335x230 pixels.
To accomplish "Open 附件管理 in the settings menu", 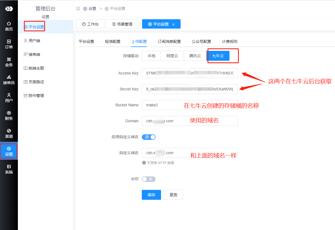I will coord(36,96).
